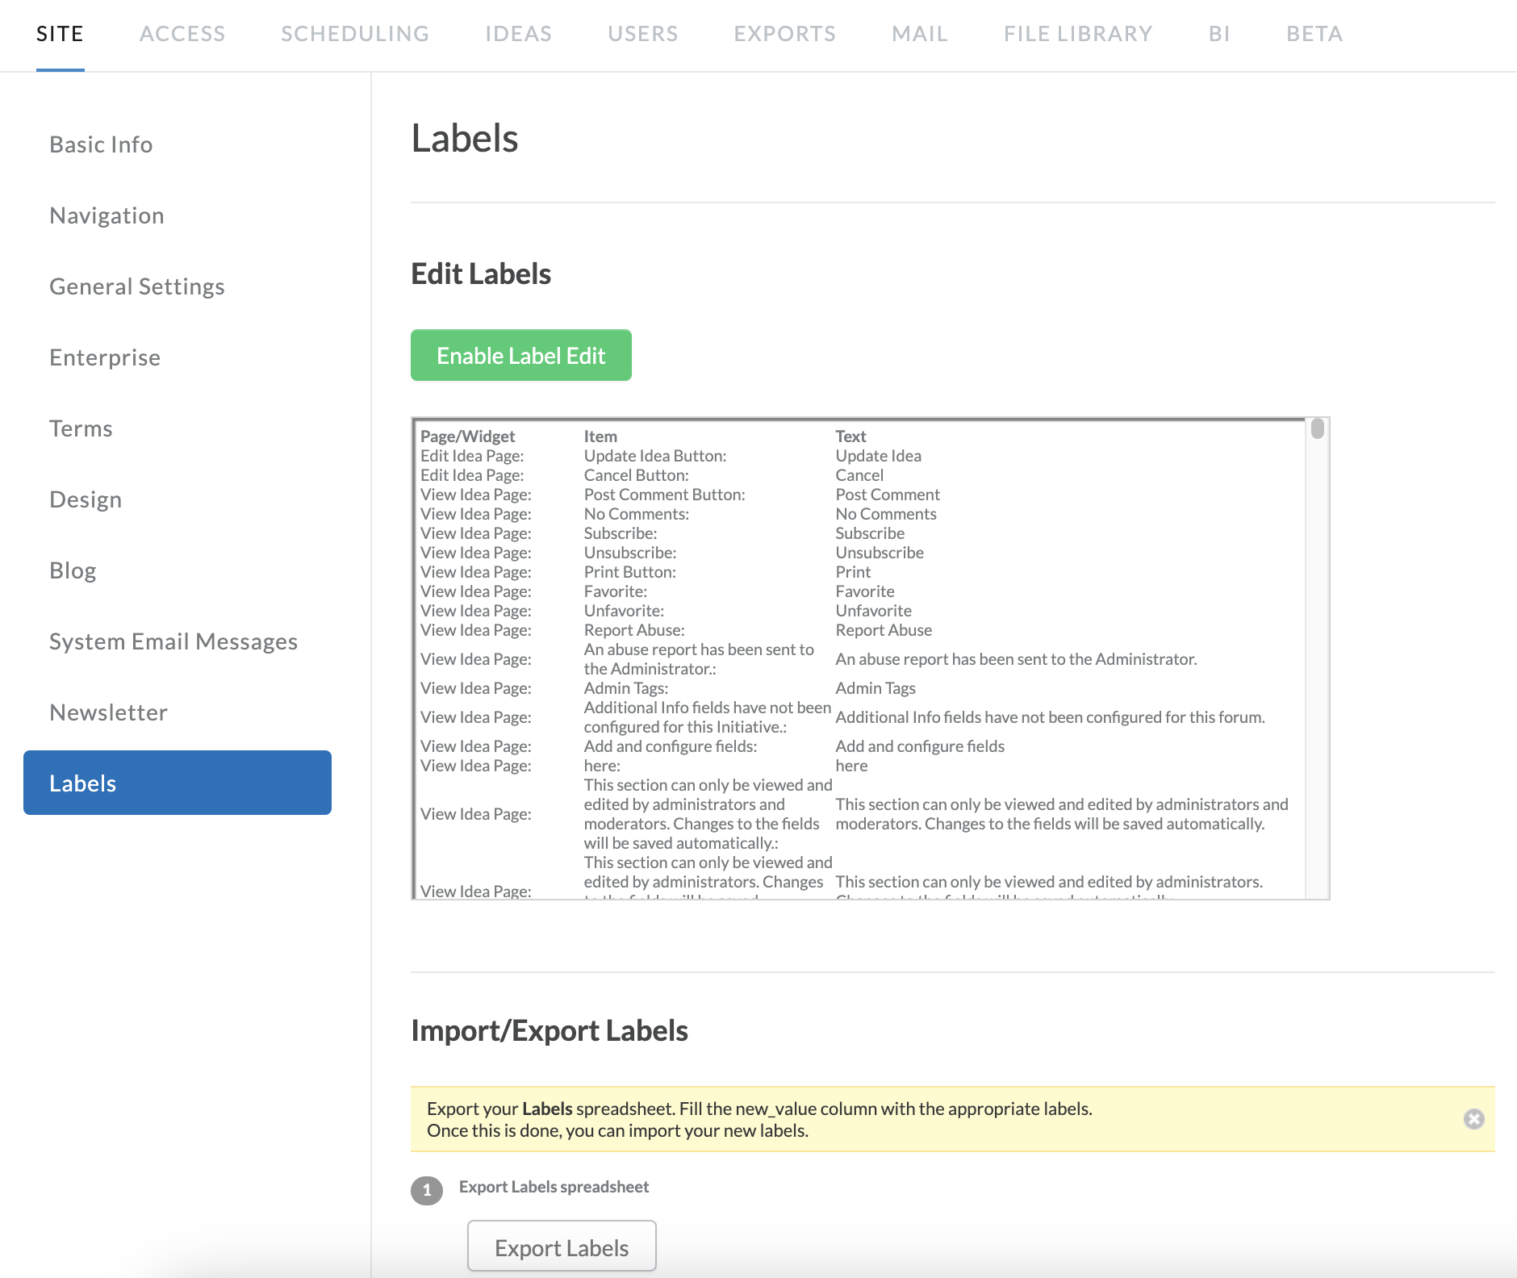
Task: Click the 'here:' item cell
Action: click(602, 766)
